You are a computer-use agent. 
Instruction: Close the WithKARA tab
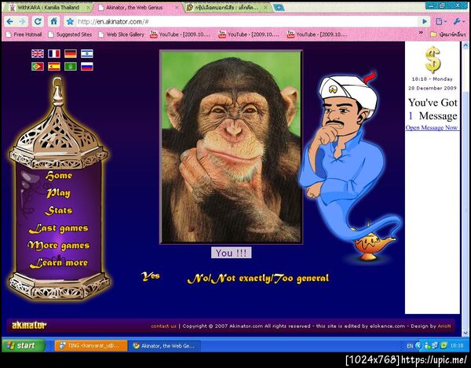(x=88, y=8)
